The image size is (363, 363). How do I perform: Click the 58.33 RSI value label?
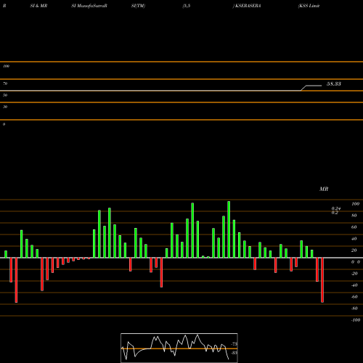pos(334,84)
